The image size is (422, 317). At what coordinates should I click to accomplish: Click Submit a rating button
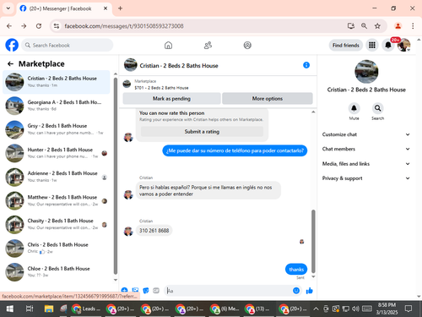(202, 132)
